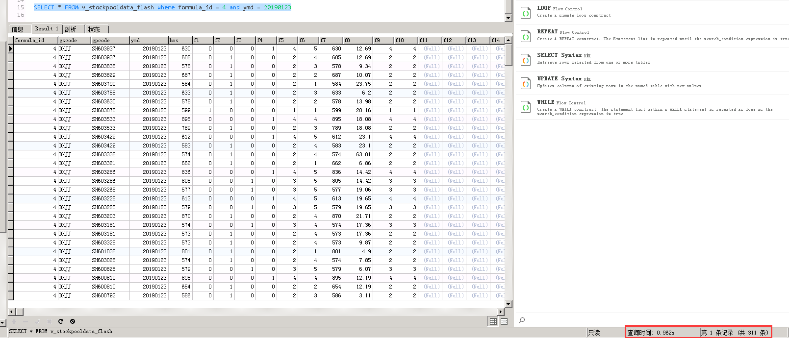
Task: Select the REPEAT Flow Control snippet title
Action: (x=563, y=32)
